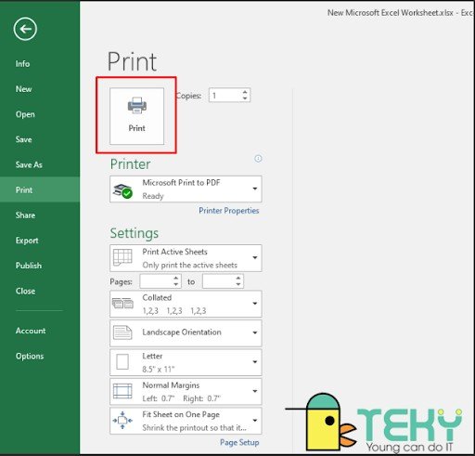Click the dropdown arrow on the printer selector
Image resolution: width=475 pixels, height=456 pixels.
point(255,189)
